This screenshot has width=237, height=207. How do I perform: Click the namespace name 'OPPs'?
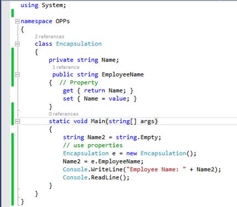[x=63, y=21]
